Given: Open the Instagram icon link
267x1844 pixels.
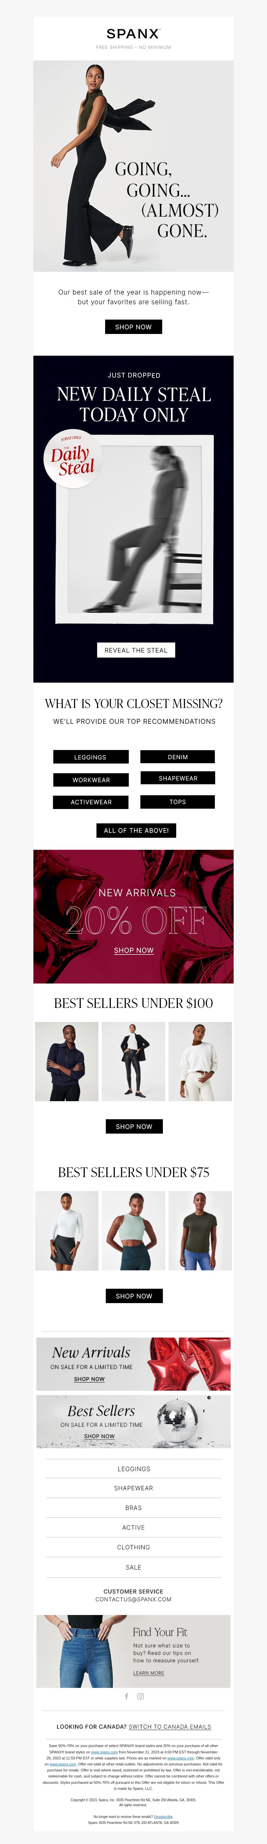Looking at the screenshot, I should pyautogui.click(x=141, y=1697).
